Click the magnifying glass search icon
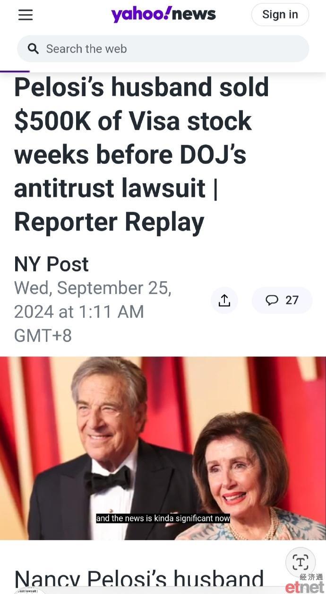 pyautogui.click(x=33, y=48)
